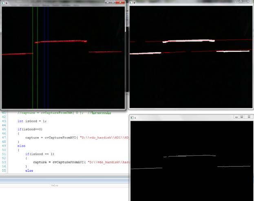Minimize the 'c' image window
The width and height of the screenshot is (254, 201).
click(236, 117)
